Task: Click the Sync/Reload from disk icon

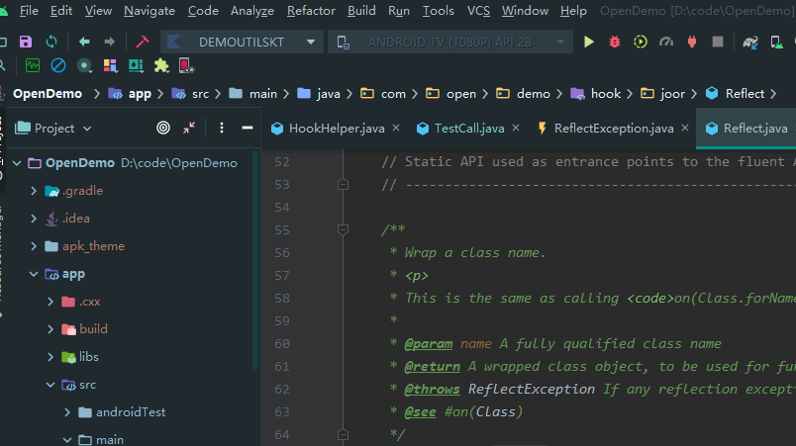Action: pos(51,42)
